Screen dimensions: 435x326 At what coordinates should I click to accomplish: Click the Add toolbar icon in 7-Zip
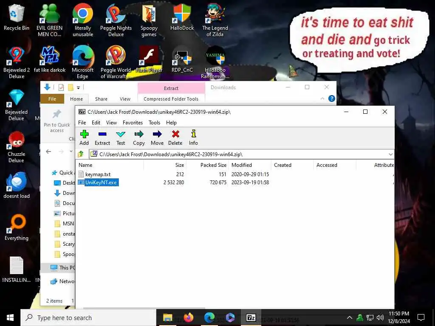tap(84, 138)
